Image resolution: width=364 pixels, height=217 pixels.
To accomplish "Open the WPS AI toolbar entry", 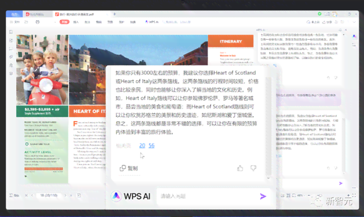I will 152,22.
